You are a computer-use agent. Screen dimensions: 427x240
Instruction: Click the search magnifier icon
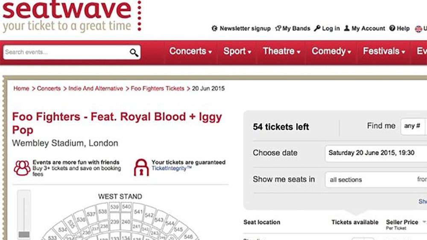point(134,52)
